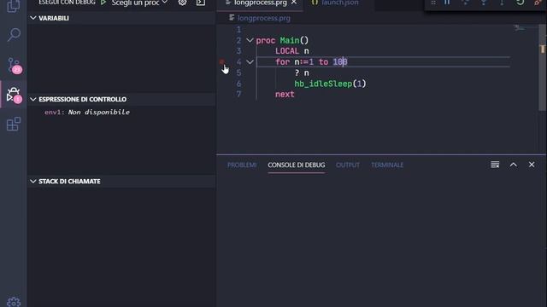Close the longprocess.prg editor tab
Image resolution: width=547 pixels, height=307 pixels.
click(294, 3)
